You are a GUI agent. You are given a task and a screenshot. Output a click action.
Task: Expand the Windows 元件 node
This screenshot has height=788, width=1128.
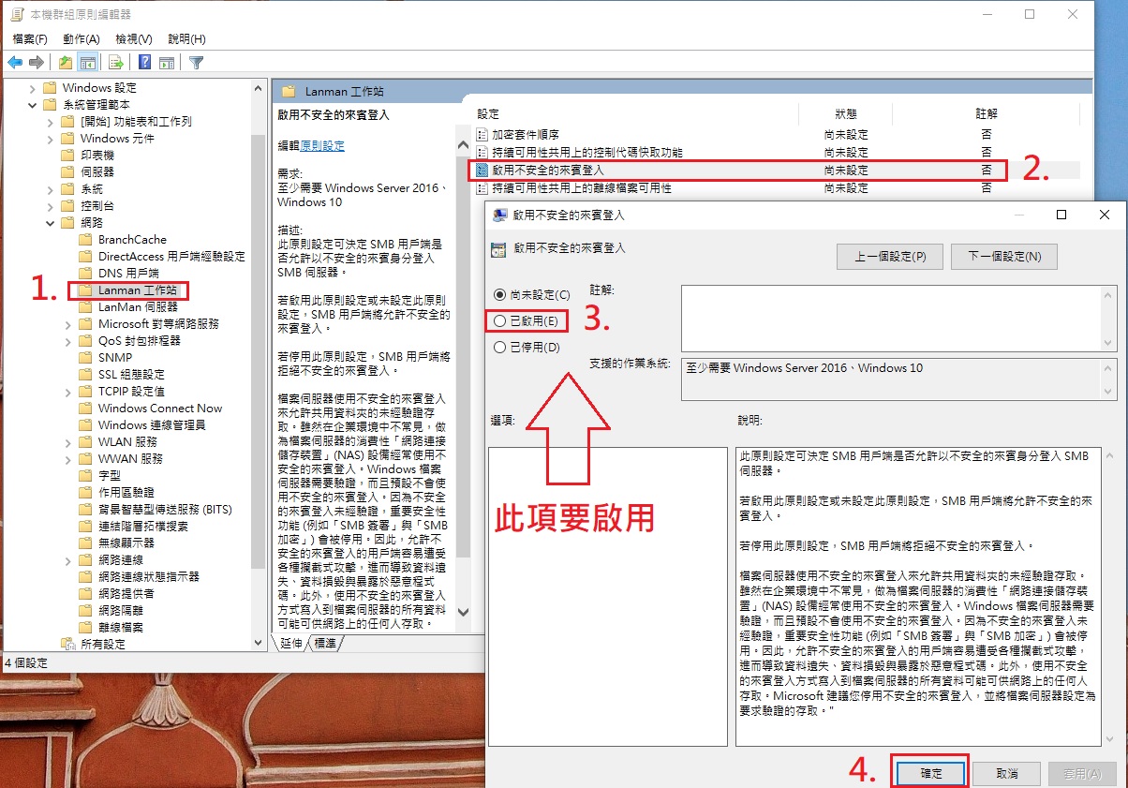pos(52,138)
